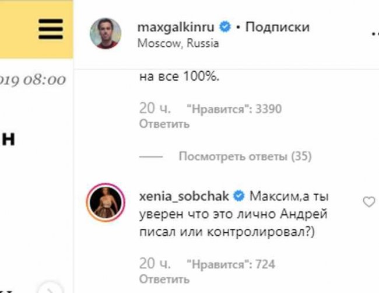Click 20 ч. timestamp of xenia_sobchak comment
The width and height of the screenshot is (379, 293).
[154, 264]
